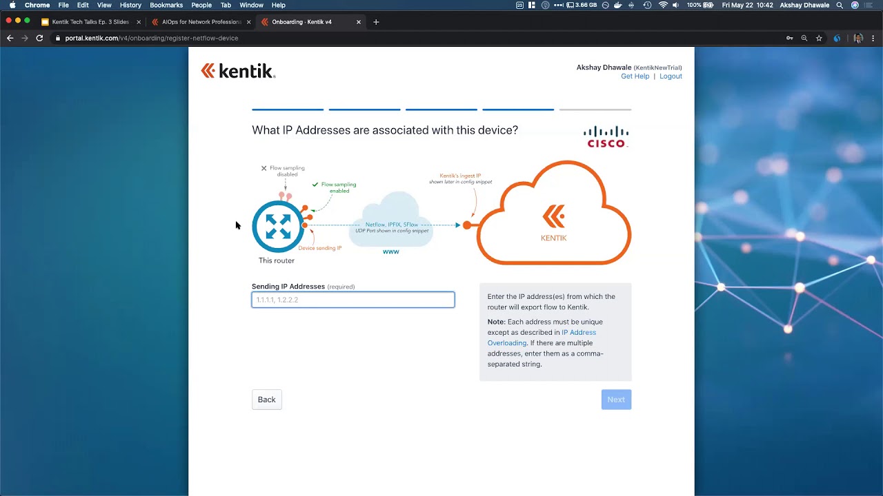Open the blue browser extension icon
This screenshot has height=496, width=883.
pos(837,39)
